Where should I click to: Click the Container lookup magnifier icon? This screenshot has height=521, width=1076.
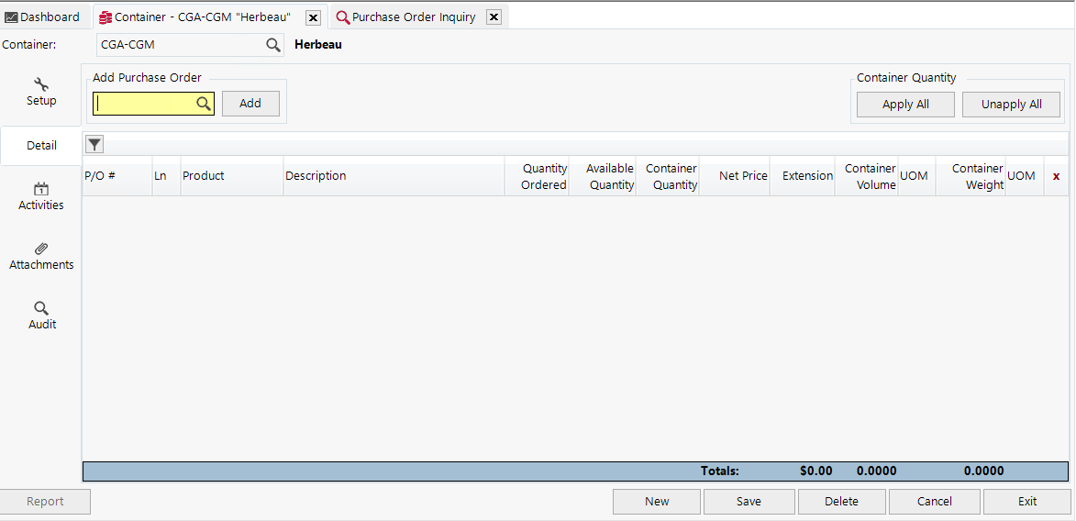[x=273, y=45]
